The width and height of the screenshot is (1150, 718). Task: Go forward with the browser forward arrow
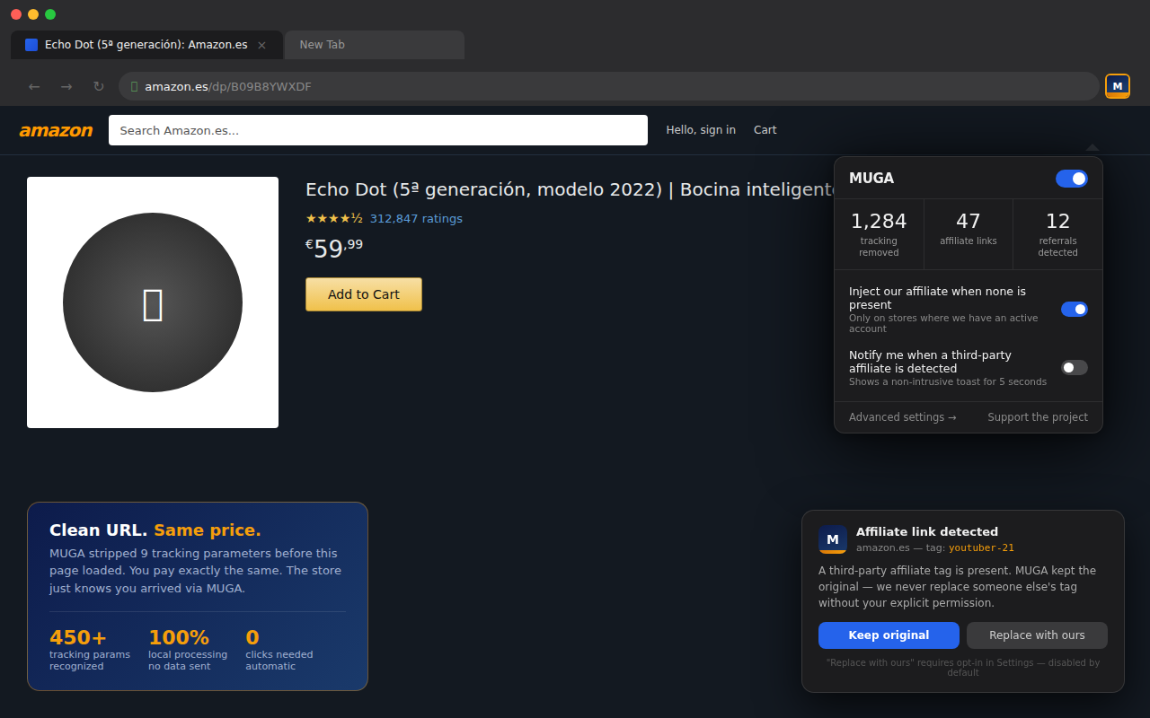66,86
